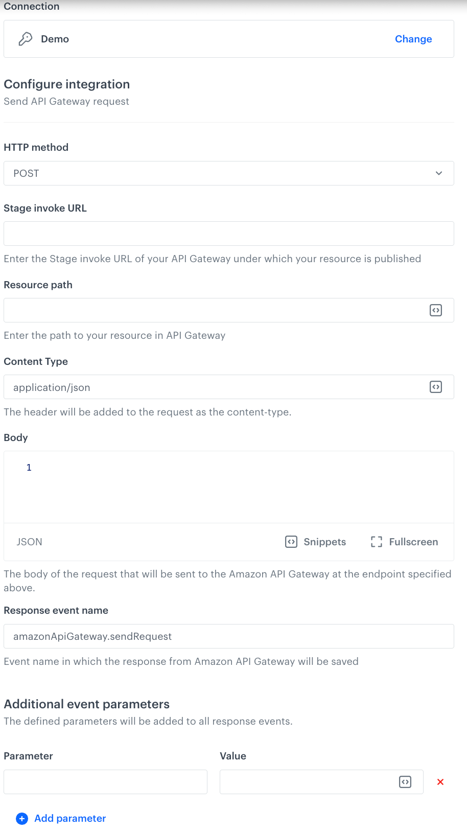This screenshot has height=833, width=467.
Task: Click the Change link to switch connections
Action: pos(413,38)
